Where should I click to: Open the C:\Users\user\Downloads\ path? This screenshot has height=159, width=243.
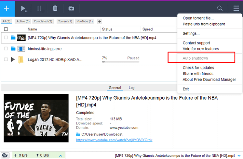pyautogui.click(x=102, y=134)
